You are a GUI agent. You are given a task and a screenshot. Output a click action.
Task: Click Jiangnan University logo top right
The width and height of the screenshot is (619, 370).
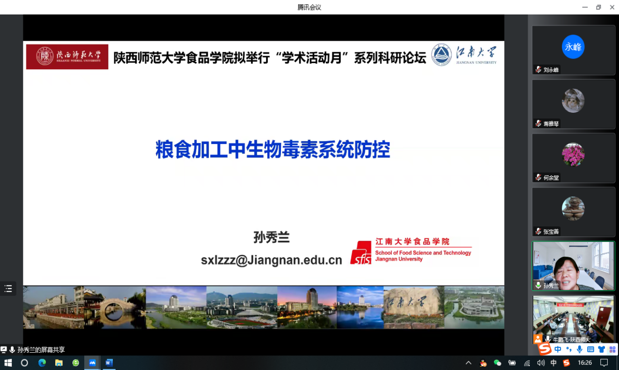click(464, 55)
